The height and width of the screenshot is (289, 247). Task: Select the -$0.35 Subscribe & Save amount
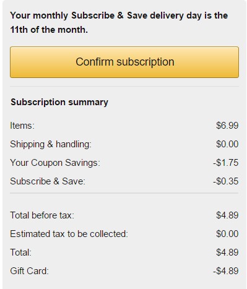226,181
